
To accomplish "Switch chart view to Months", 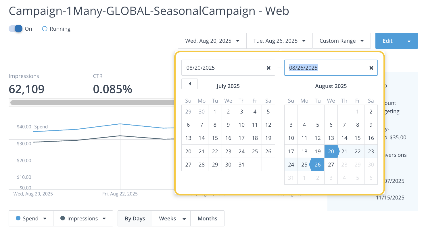I will [x=207, y=219].
